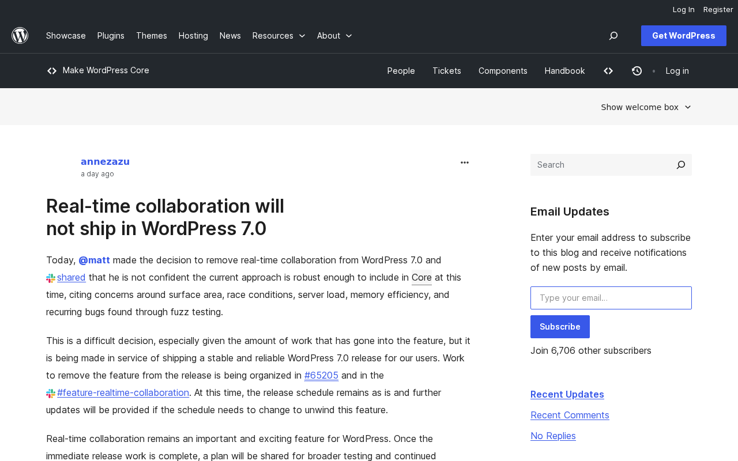Open ticket #65205 link

click(x=321, y=376)
